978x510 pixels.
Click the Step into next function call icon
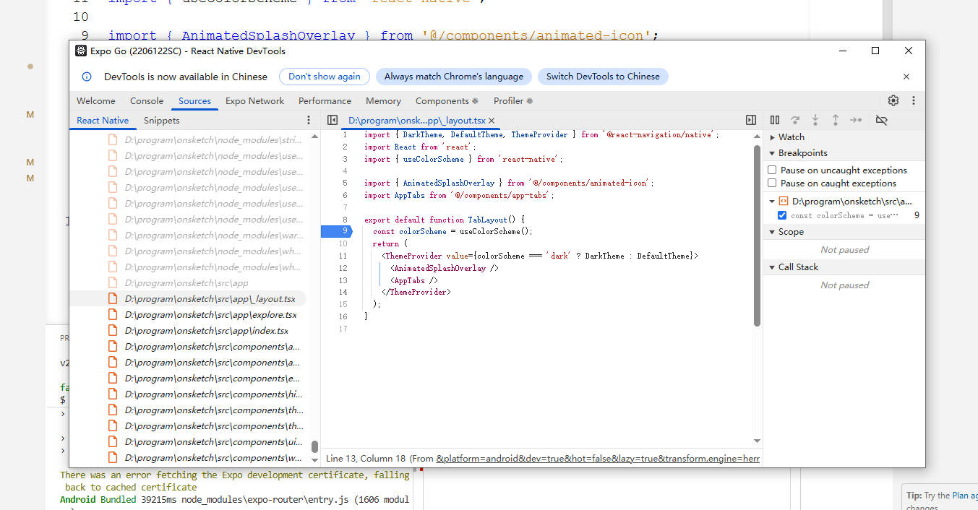815,120
